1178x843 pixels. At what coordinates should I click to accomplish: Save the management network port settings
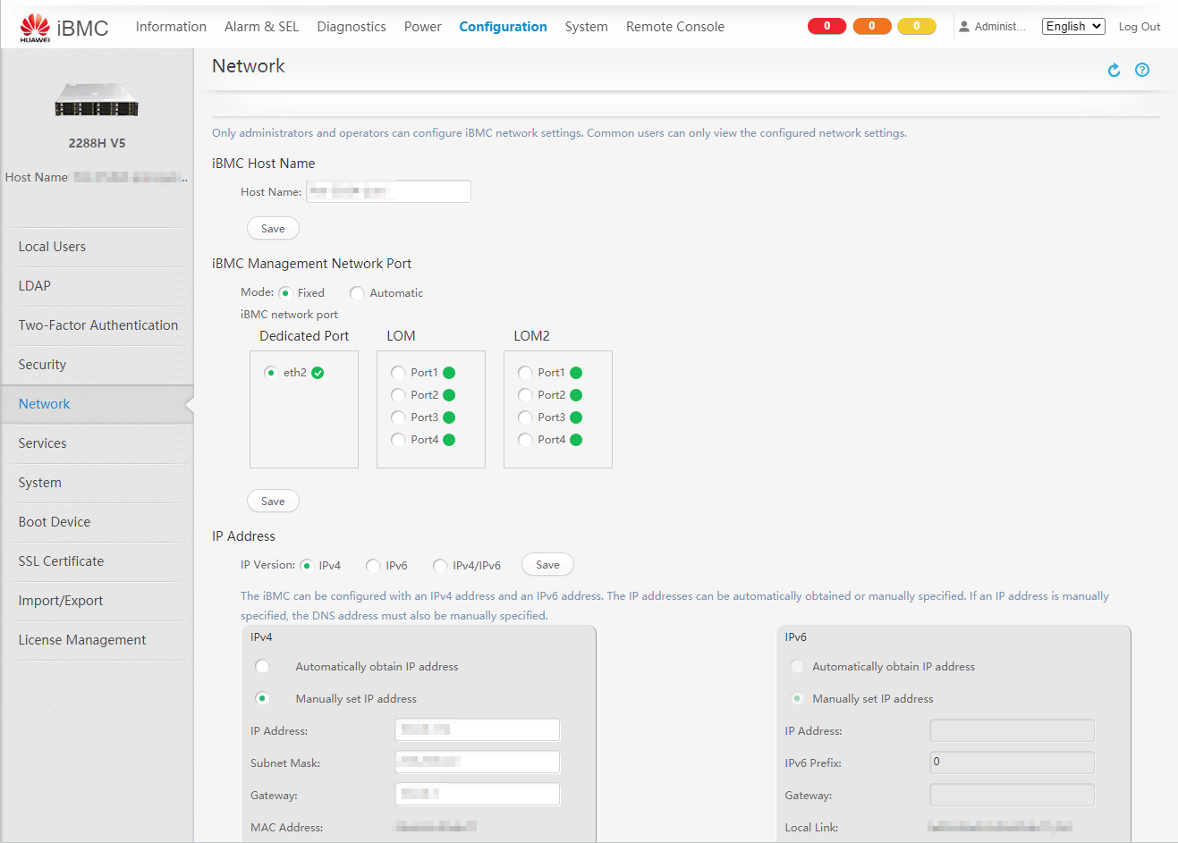point(273,502)
